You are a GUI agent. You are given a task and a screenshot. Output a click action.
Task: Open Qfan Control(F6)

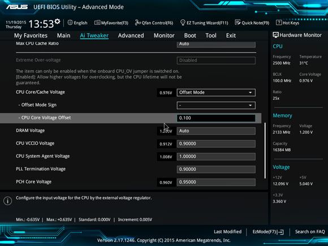coord(154,23)
